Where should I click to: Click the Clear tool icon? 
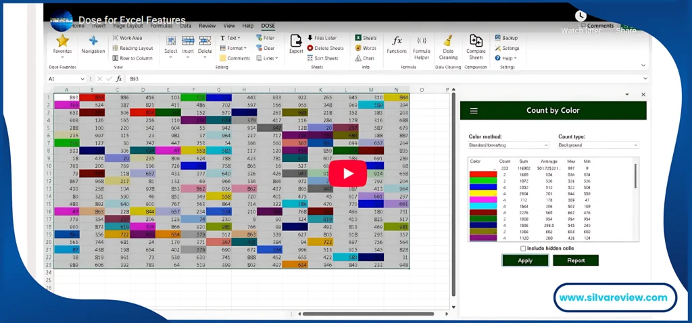click(259, 48)
